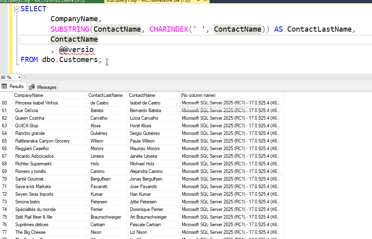Click dbo.Customers in the FROM clause
The width and height of the screenshot is (372, 239).
[70, 60]
